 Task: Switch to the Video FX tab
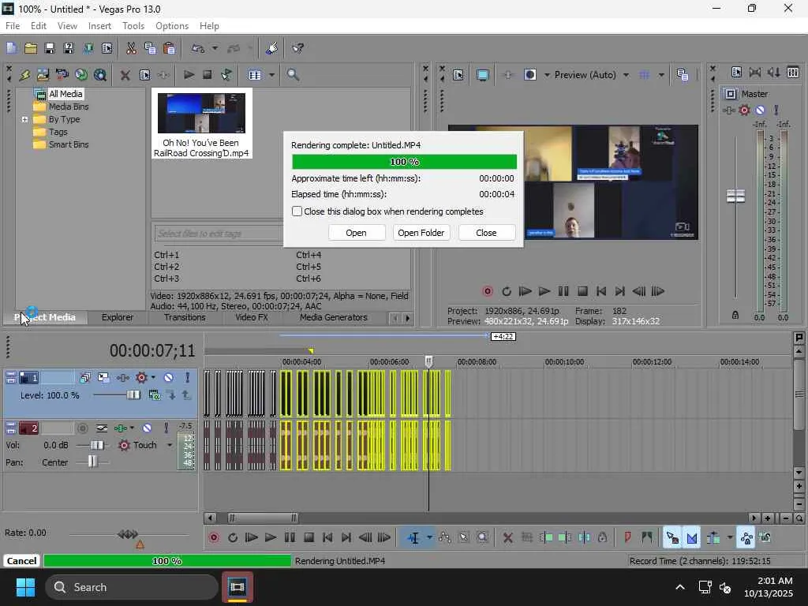point(252,317)
